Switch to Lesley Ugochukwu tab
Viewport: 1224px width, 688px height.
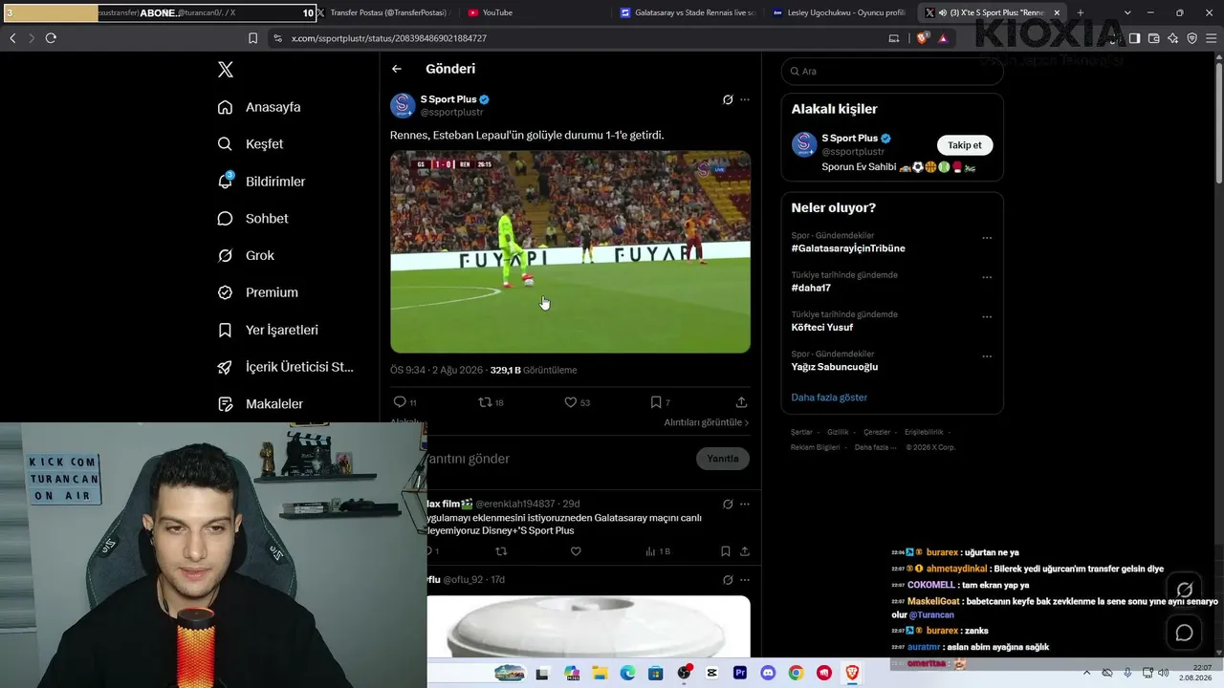coord(840,12)
